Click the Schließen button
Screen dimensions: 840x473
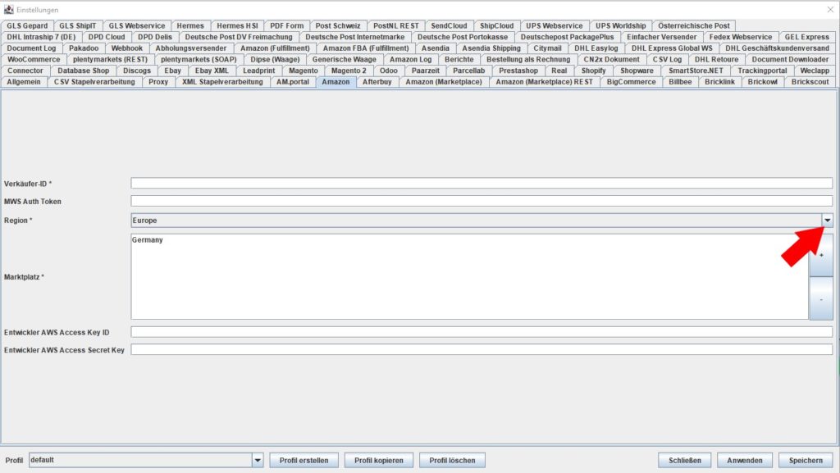(685, 460)
